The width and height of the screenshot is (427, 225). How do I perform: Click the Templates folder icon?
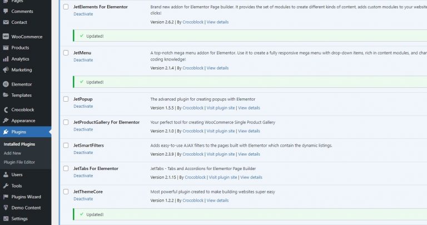6,95
